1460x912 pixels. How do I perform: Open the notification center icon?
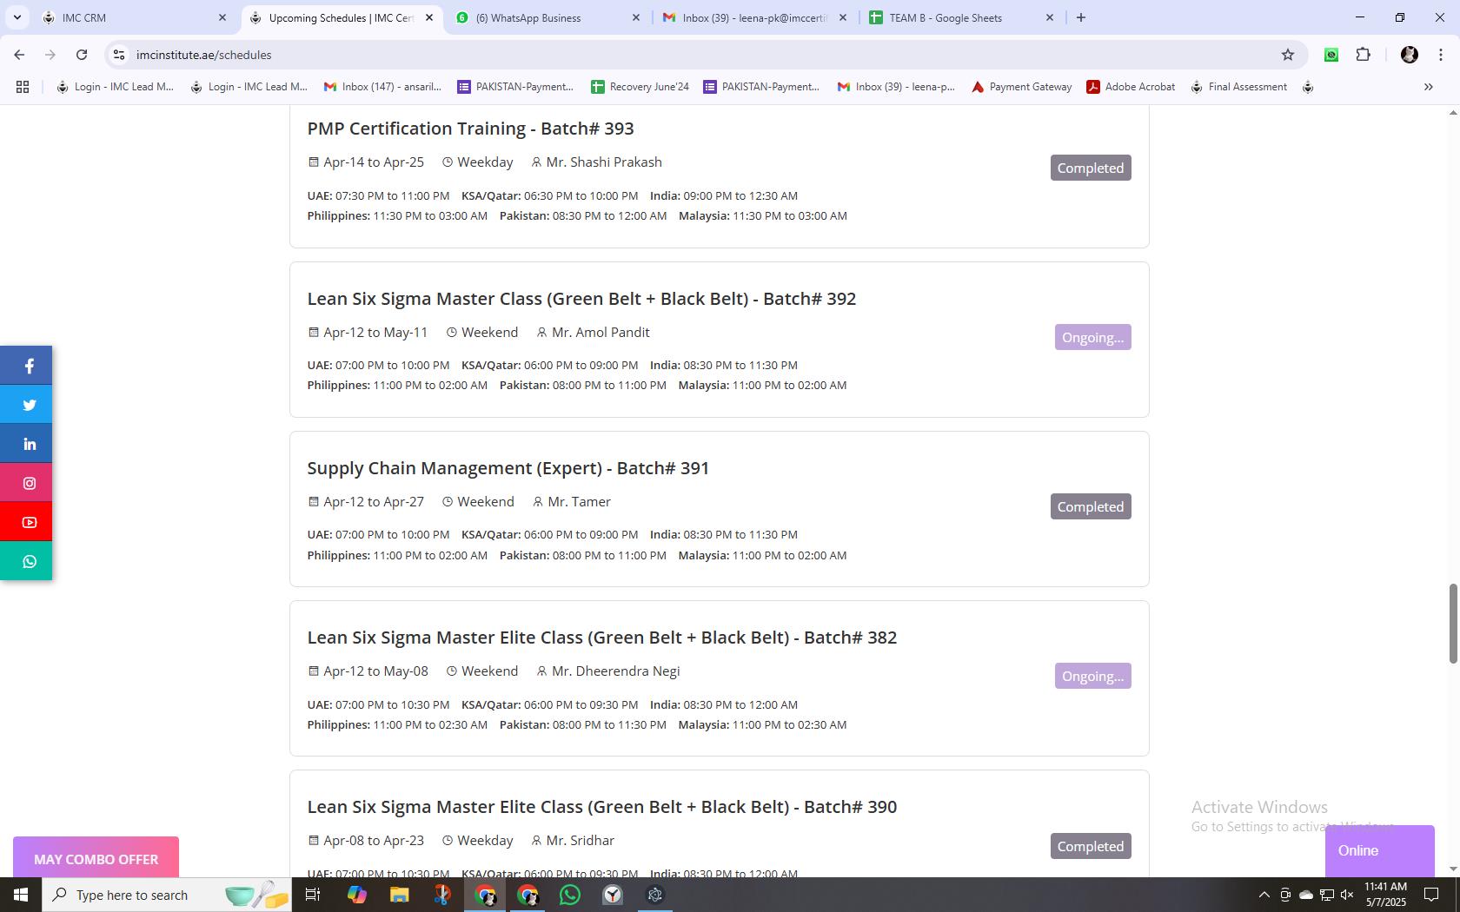click(x=1431, y=895)
